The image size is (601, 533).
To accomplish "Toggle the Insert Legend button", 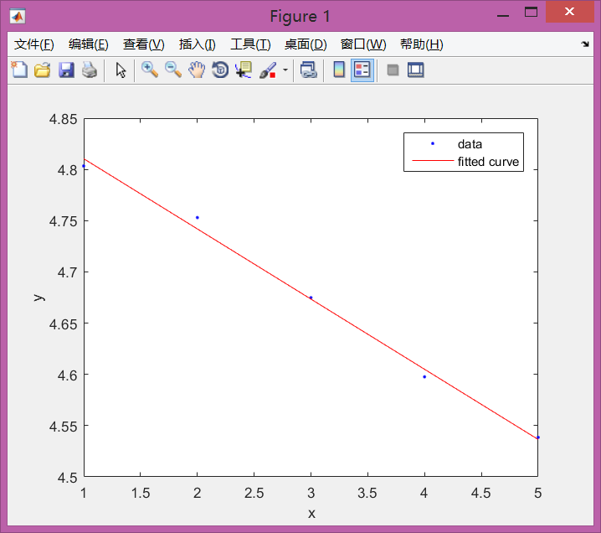I will [362, 70].
